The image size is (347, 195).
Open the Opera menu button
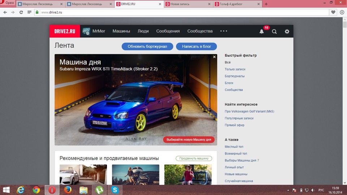point(7,3)
